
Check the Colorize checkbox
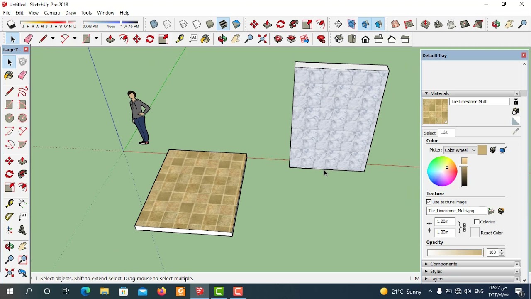[477, 222]
